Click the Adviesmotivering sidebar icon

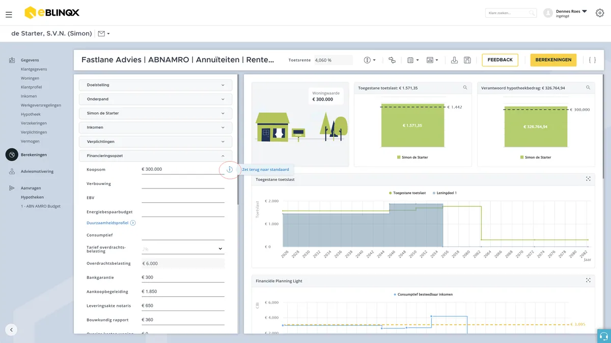tap(12, 172)
